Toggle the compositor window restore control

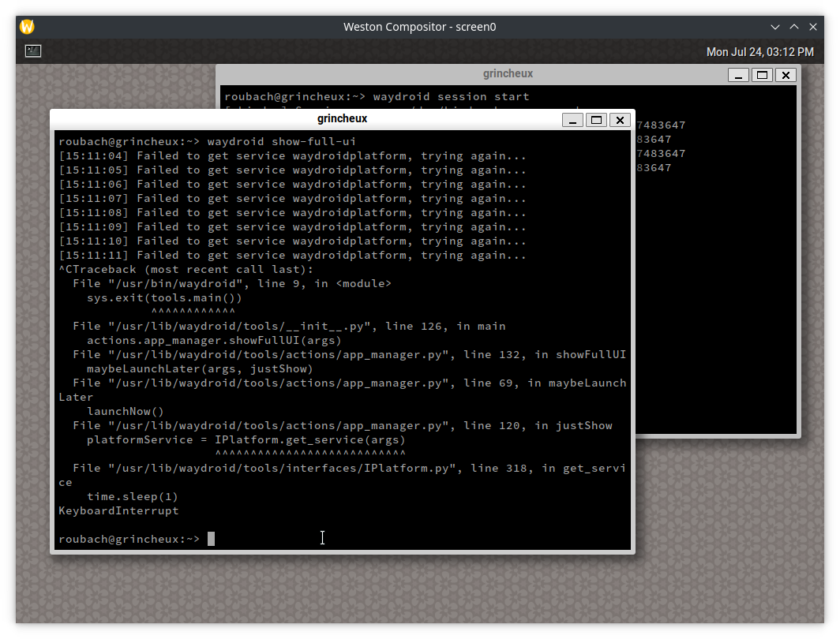tap(794, 26)
